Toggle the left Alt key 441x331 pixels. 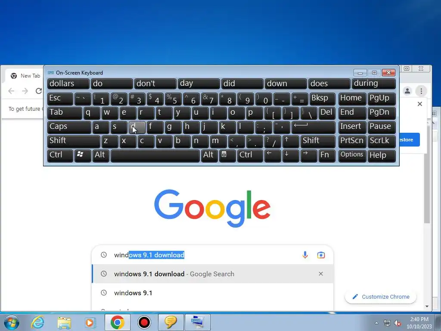point(101,156)
